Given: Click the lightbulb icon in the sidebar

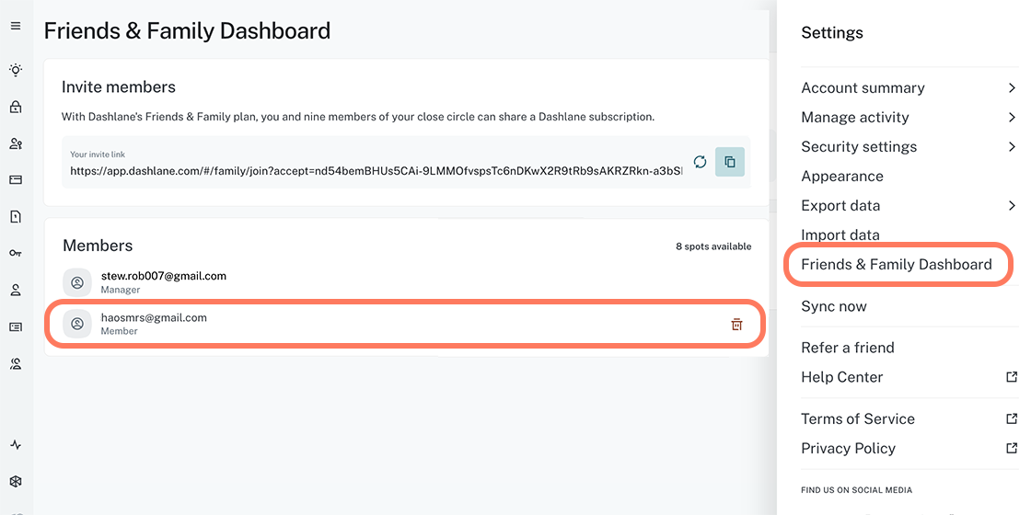Looking at the screenshot, I should point(16,70).
